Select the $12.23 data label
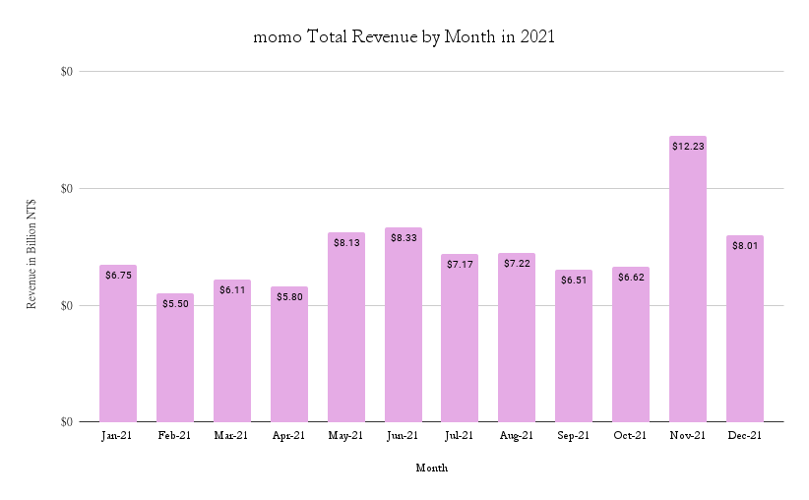The image size is (809, 500). coord(688,147)
